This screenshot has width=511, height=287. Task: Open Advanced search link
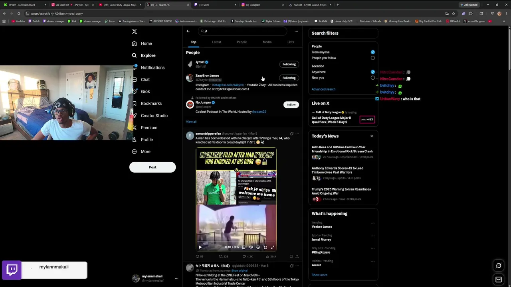(323, 89)
